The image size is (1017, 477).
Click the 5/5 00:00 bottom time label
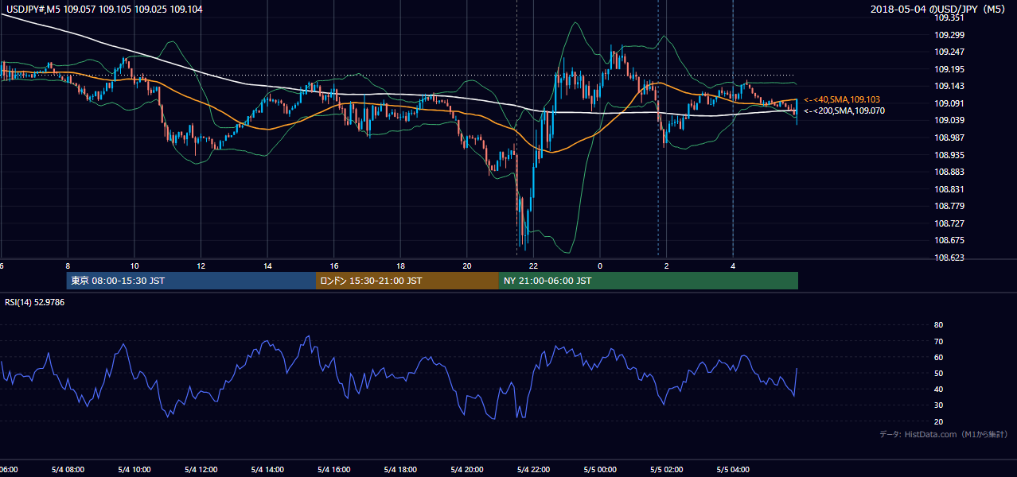click(x=600, y=470)
